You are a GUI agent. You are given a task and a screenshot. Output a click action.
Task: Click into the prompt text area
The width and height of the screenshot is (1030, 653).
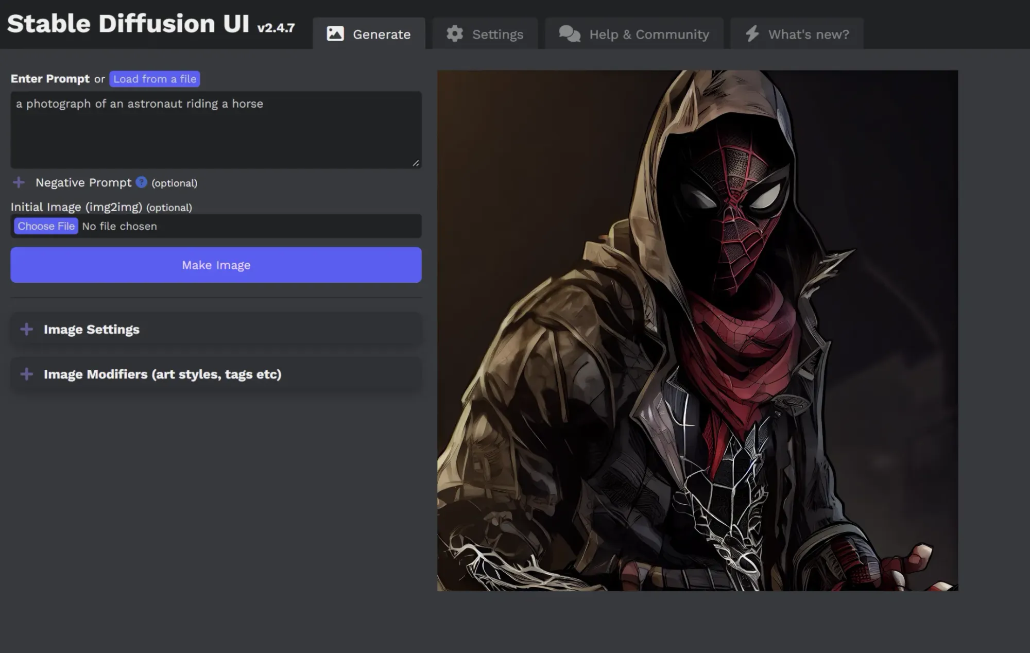coord(216,130)
